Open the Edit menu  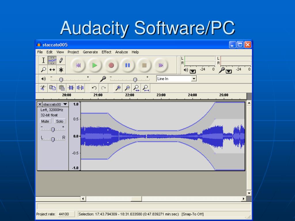(50, 52)
